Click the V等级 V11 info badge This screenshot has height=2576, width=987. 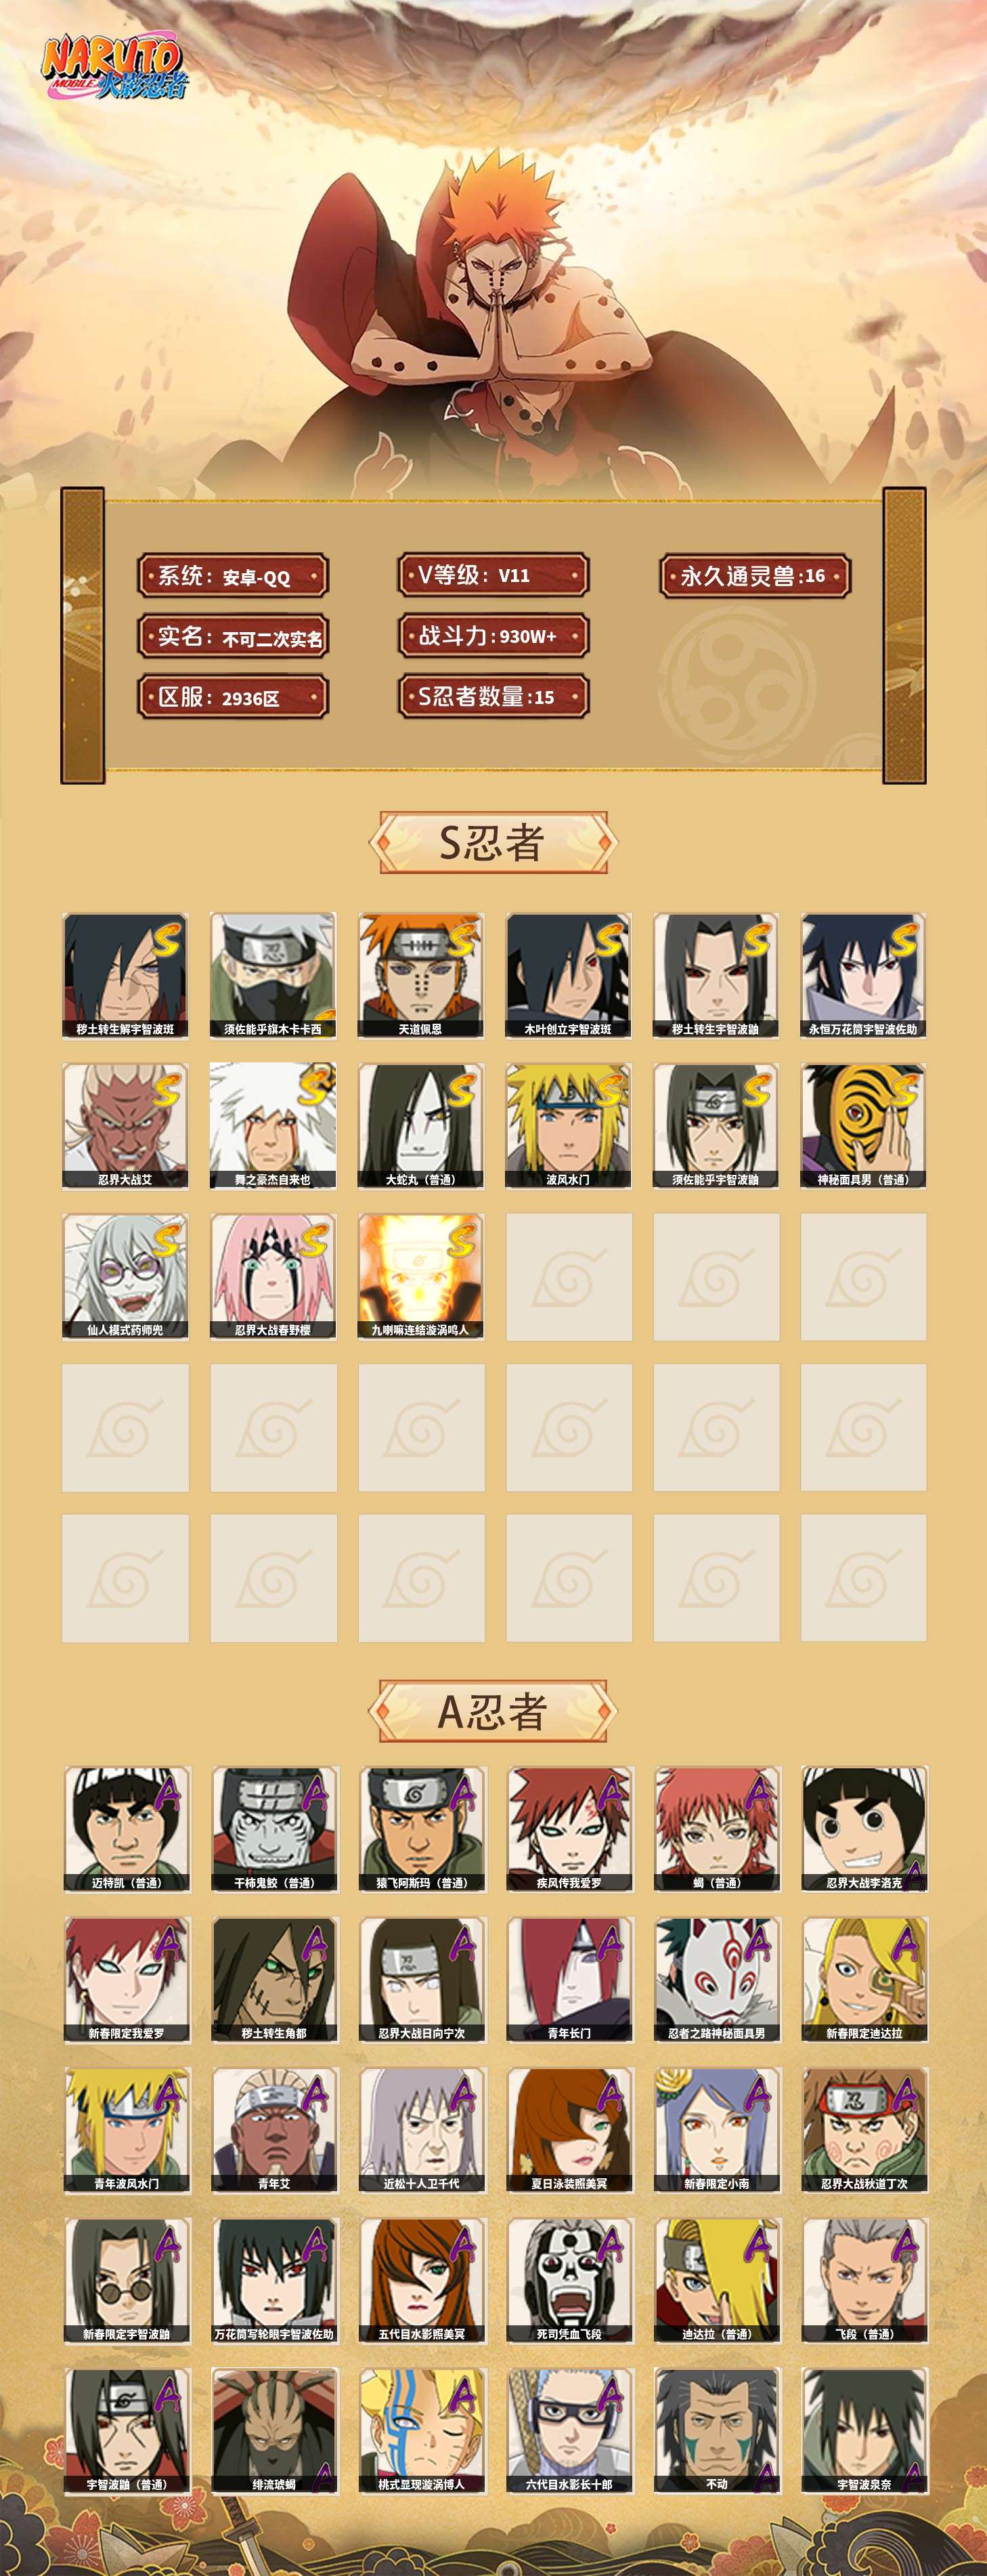(x=493, y=575)
